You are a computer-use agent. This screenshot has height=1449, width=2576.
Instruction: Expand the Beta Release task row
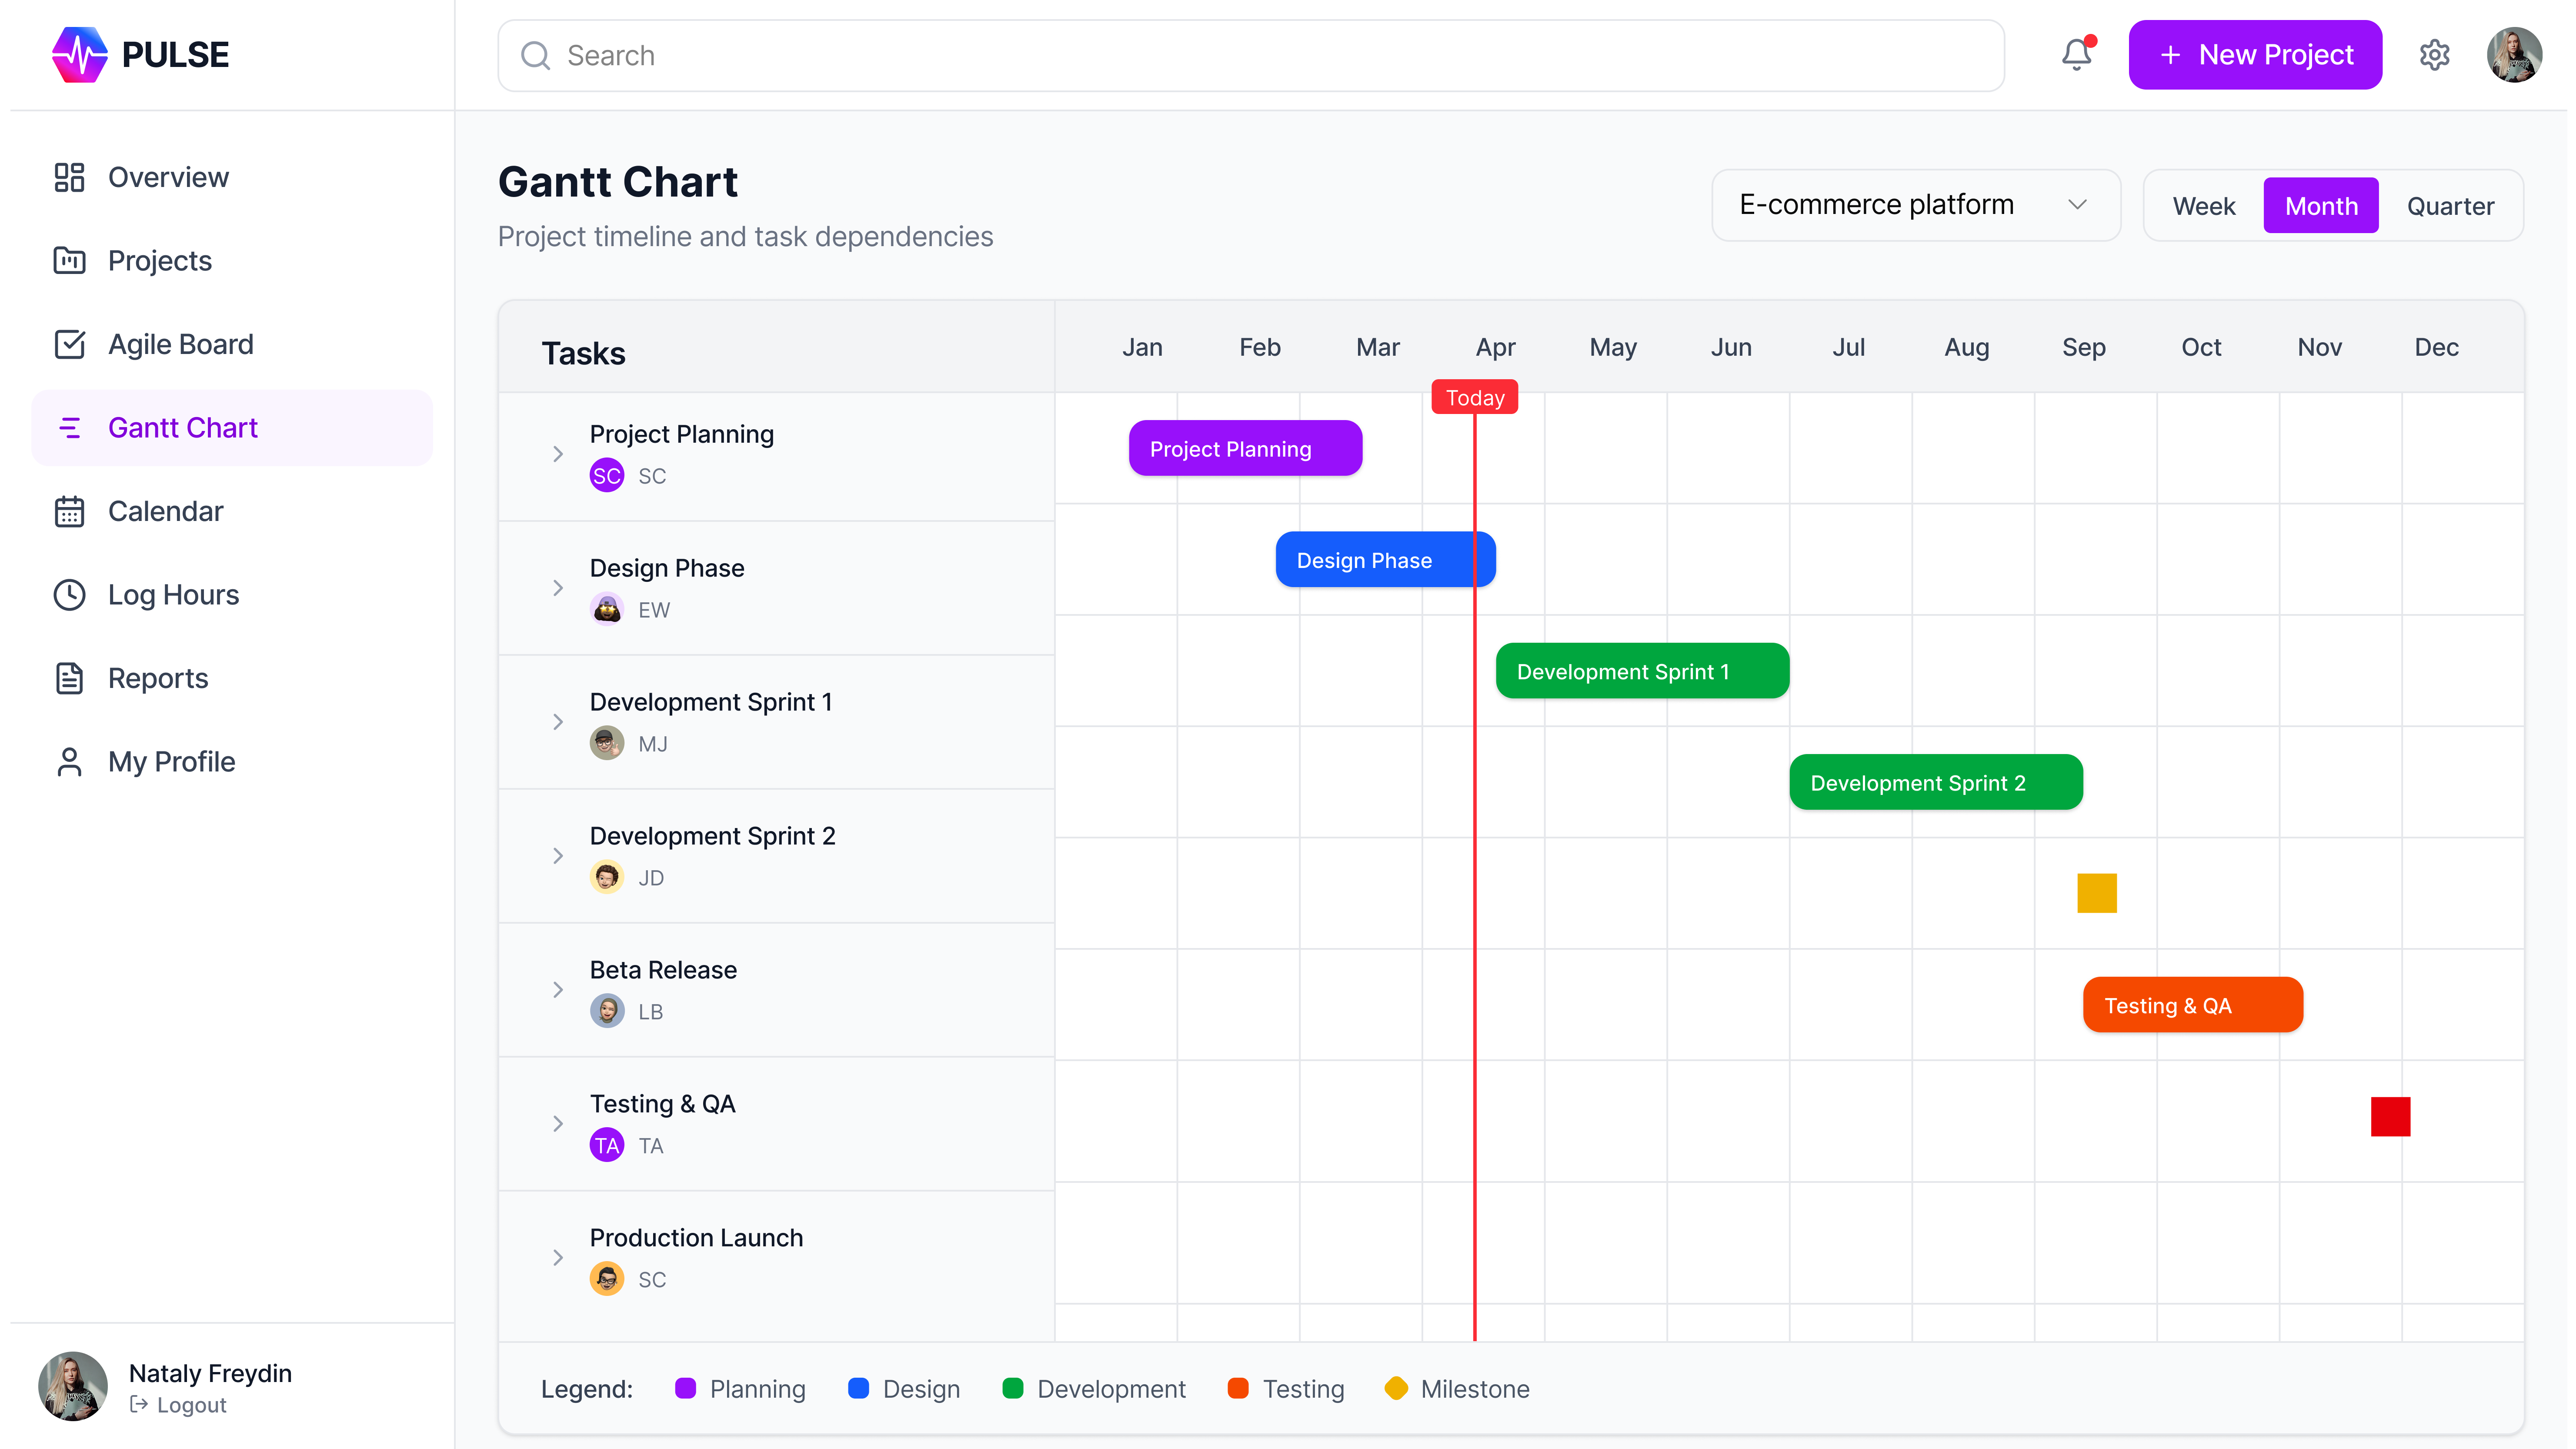coord(558,990)
